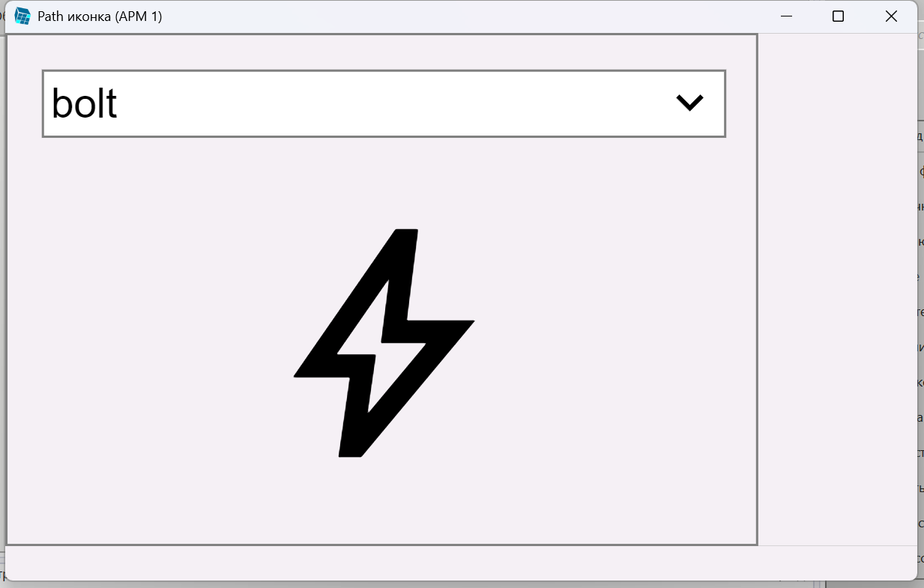Click the blank panel space left of the bolt icon

pyautogui.click(x=150, y=342)
